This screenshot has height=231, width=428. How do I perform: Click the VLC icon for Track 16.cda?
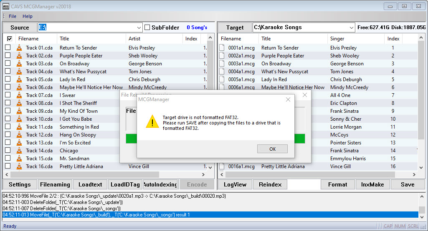tap(19, 166)
